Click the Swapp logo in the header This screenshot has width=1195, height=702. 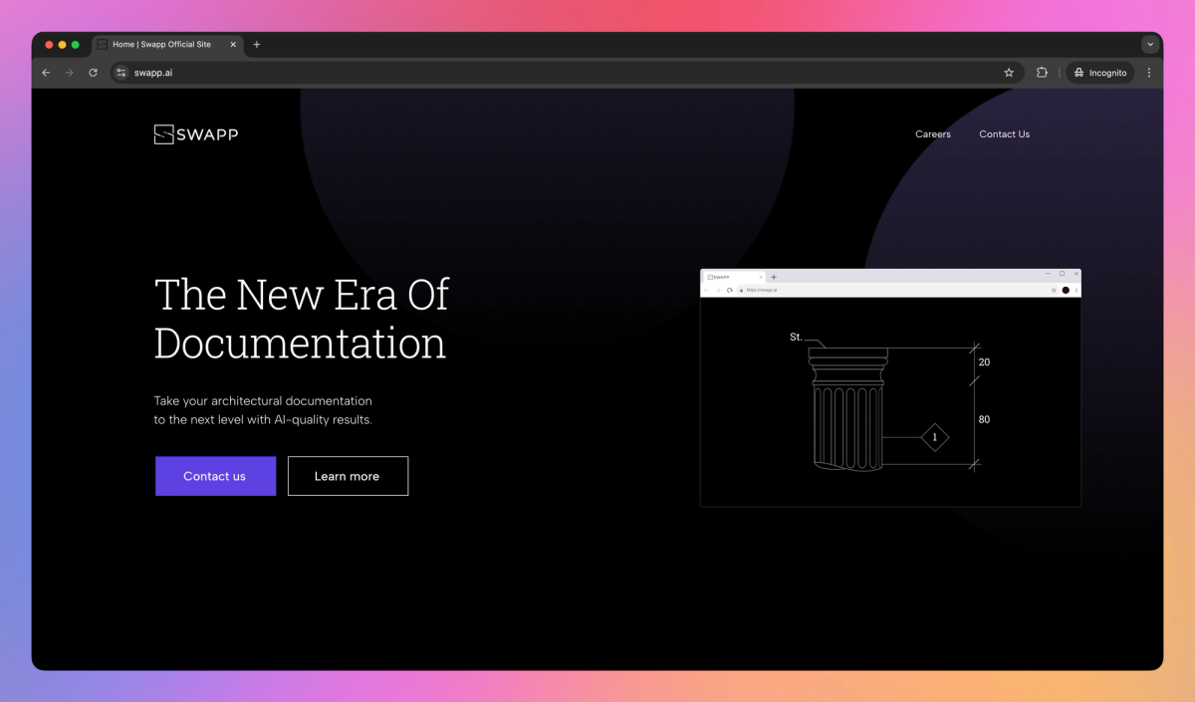[x=196, y=134]
